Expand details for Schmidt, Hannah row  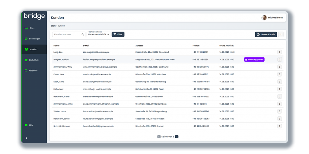tap(279, 126)
